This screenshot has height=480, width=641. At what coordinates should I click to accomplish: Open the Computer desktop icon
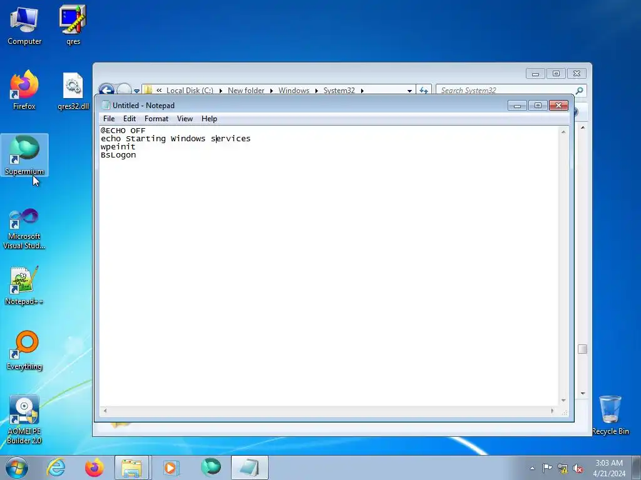coord(24,26)
